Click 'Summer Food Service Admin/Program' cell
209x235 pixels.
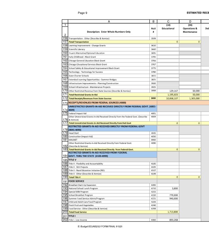[109, 198]
